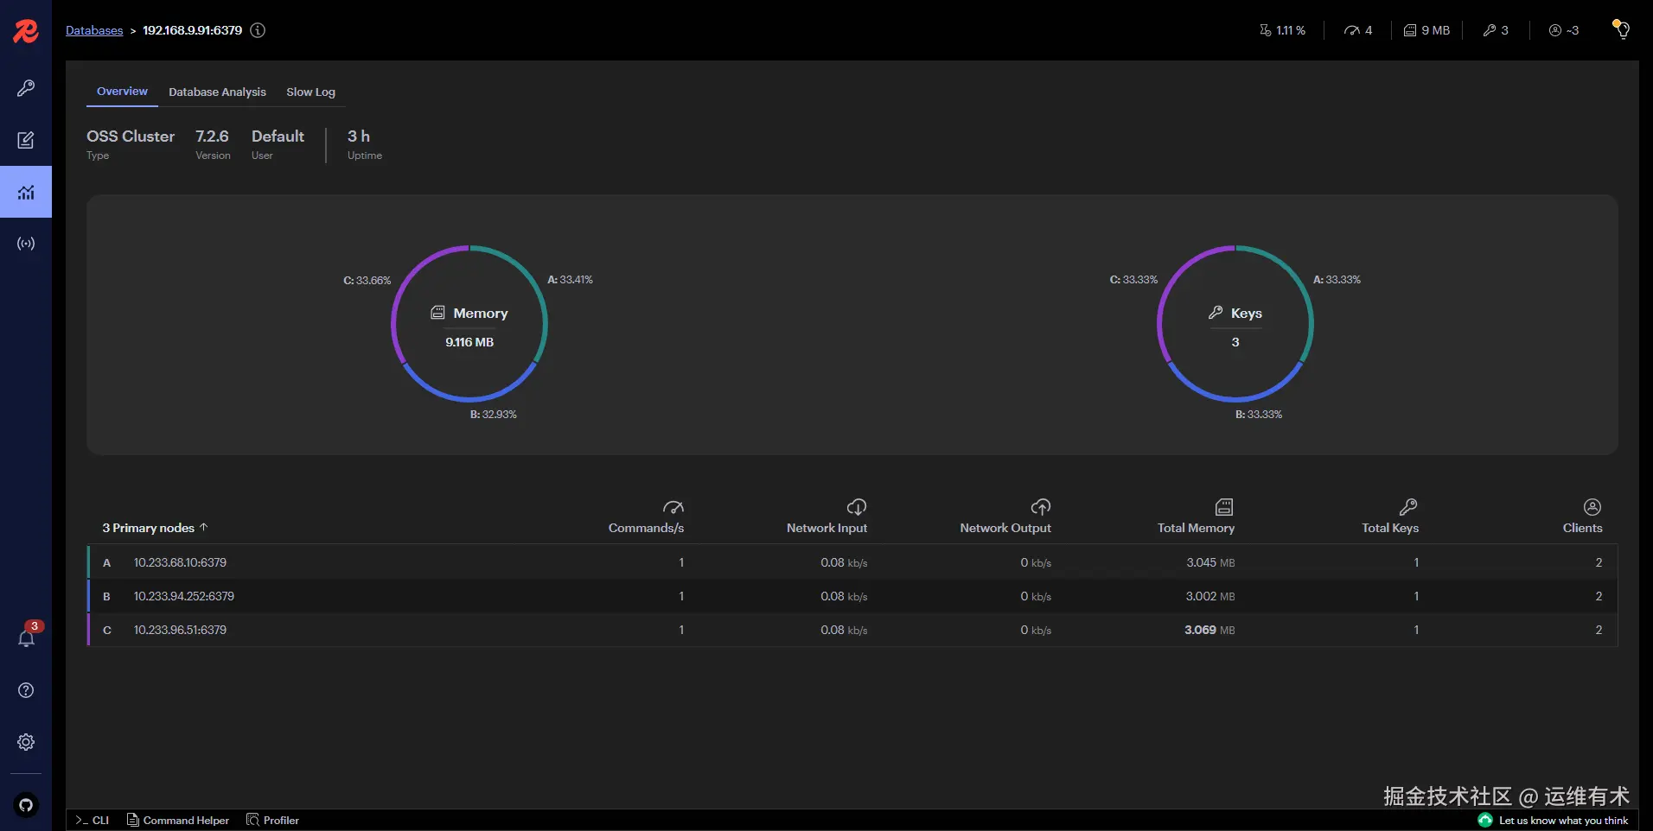
Task: Open the Slow Log tab
Action: (311, 92)
